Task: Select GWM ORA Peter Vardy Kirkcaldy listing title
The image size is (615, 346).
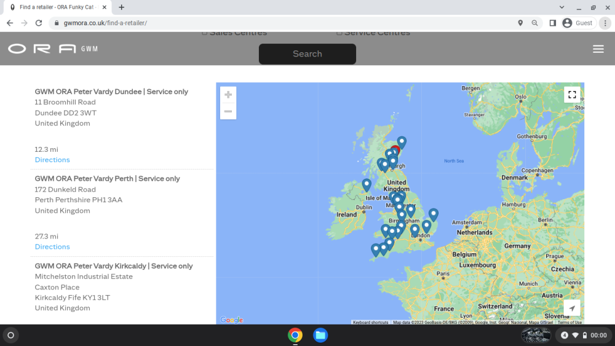Action: coord(114,265)
